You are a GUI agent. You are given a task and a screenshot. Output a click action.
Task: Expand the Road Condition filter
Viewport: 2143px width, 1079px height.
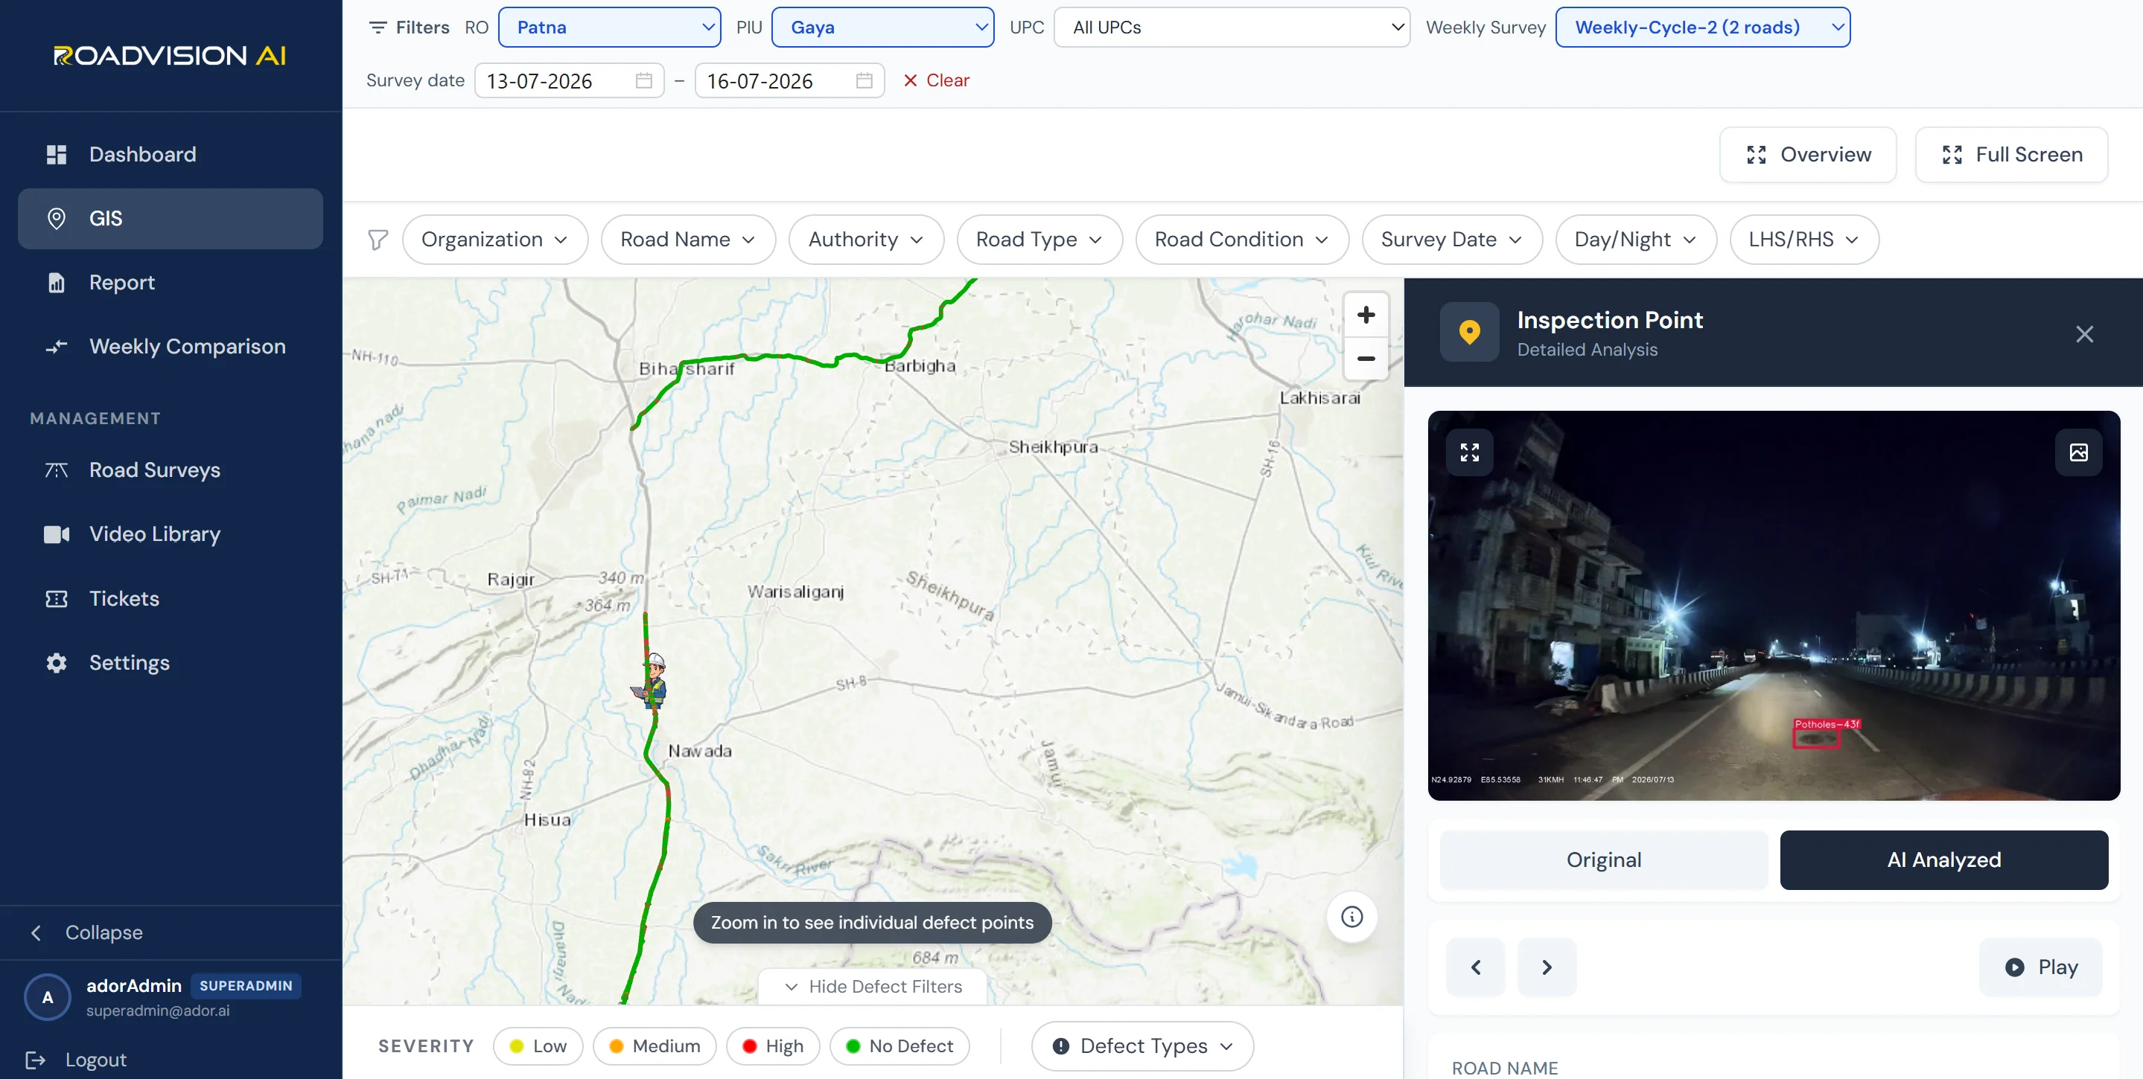(x=1241, y=240)
